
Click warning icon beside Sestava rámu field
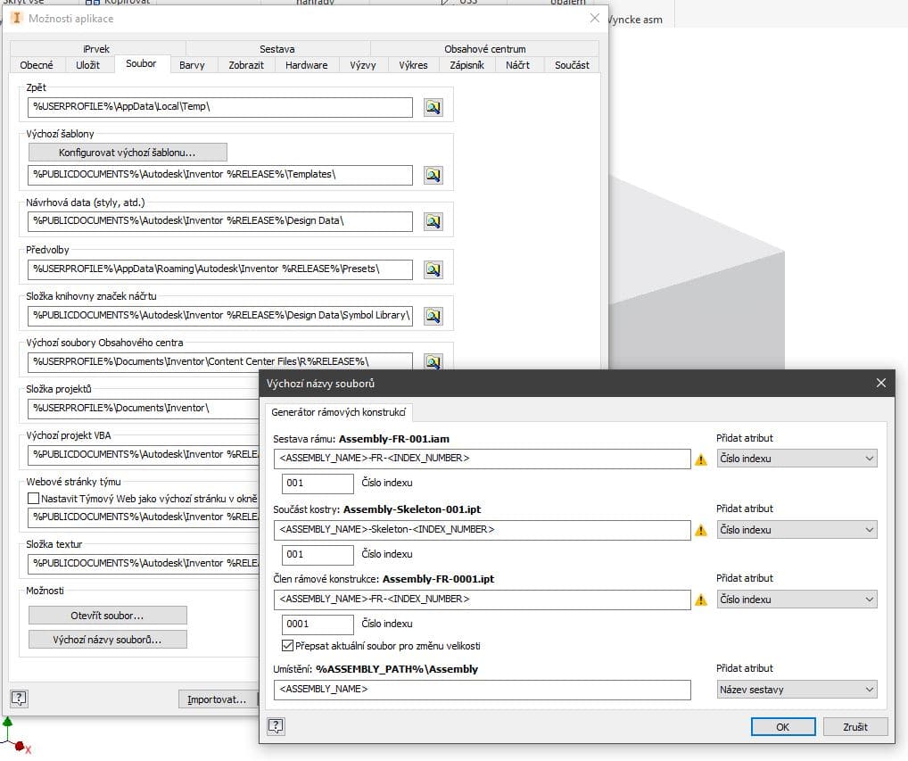click(701, 459)
